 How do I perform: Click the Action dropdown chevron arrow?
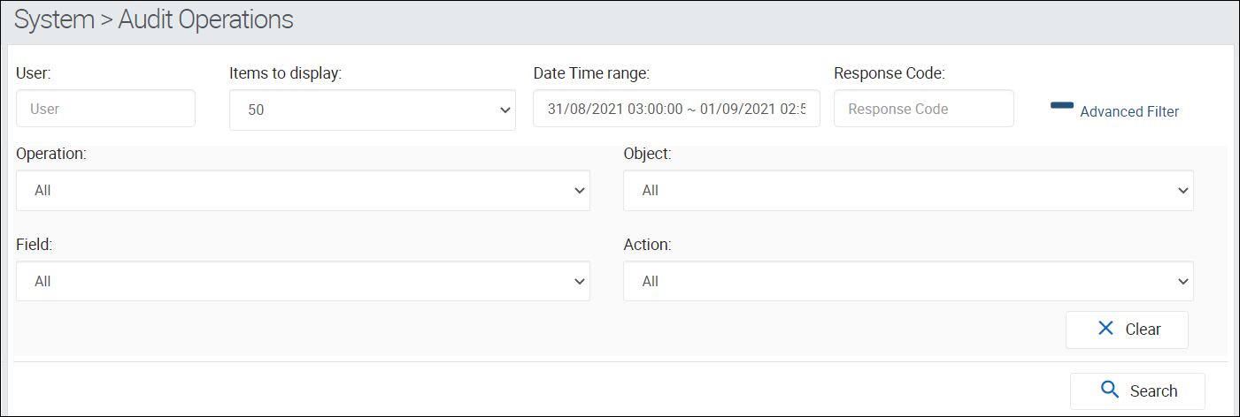(1183, 281)
